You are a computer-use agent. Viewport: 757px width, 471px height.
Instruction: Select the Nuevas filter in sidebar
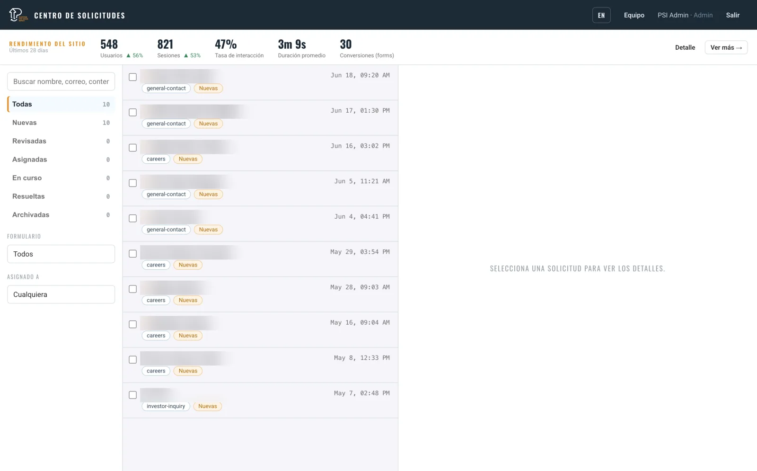click(61, 123)
